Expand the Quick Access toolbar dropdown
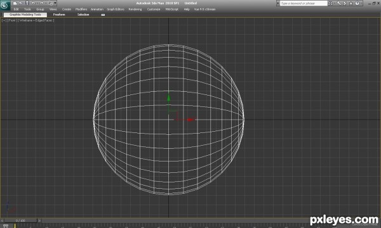 (x=55, y=3)
